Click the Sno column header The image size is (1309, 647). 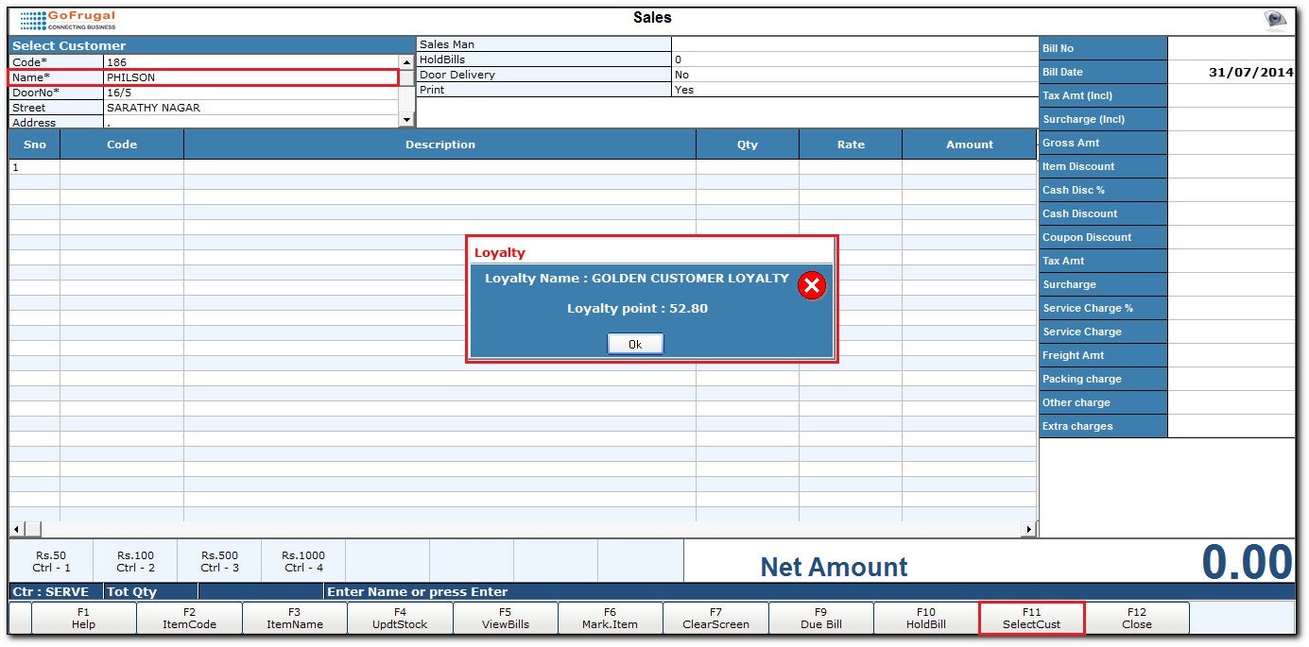click(35, 145)
